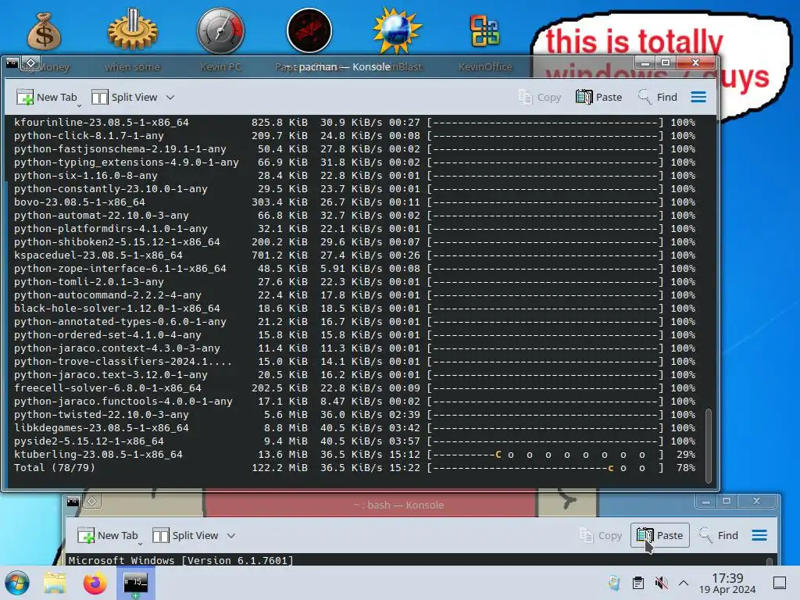Click the bash Konsole window menu icon
This screenshot has height=600, width=800.
(73, 502)
